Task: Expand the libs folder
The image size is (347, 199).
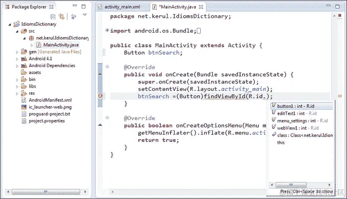Action: click(x=17, y=86)
